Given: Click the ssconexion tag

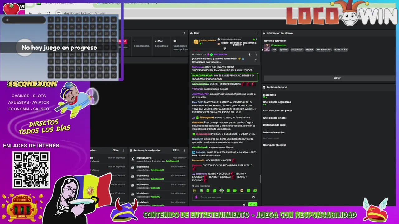Looking at the screenshot, I should click(297, 49).
